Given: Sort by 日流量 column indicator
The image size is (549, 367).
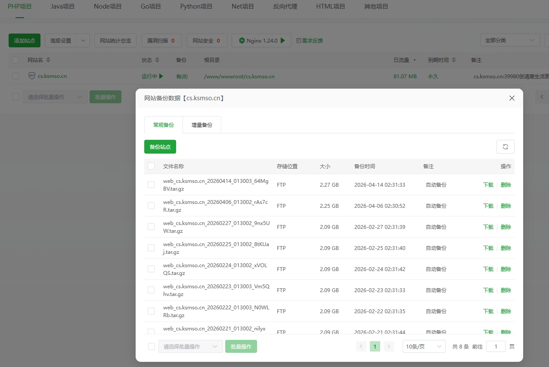Looking at the screenshot, I should (x=415, y=60).
